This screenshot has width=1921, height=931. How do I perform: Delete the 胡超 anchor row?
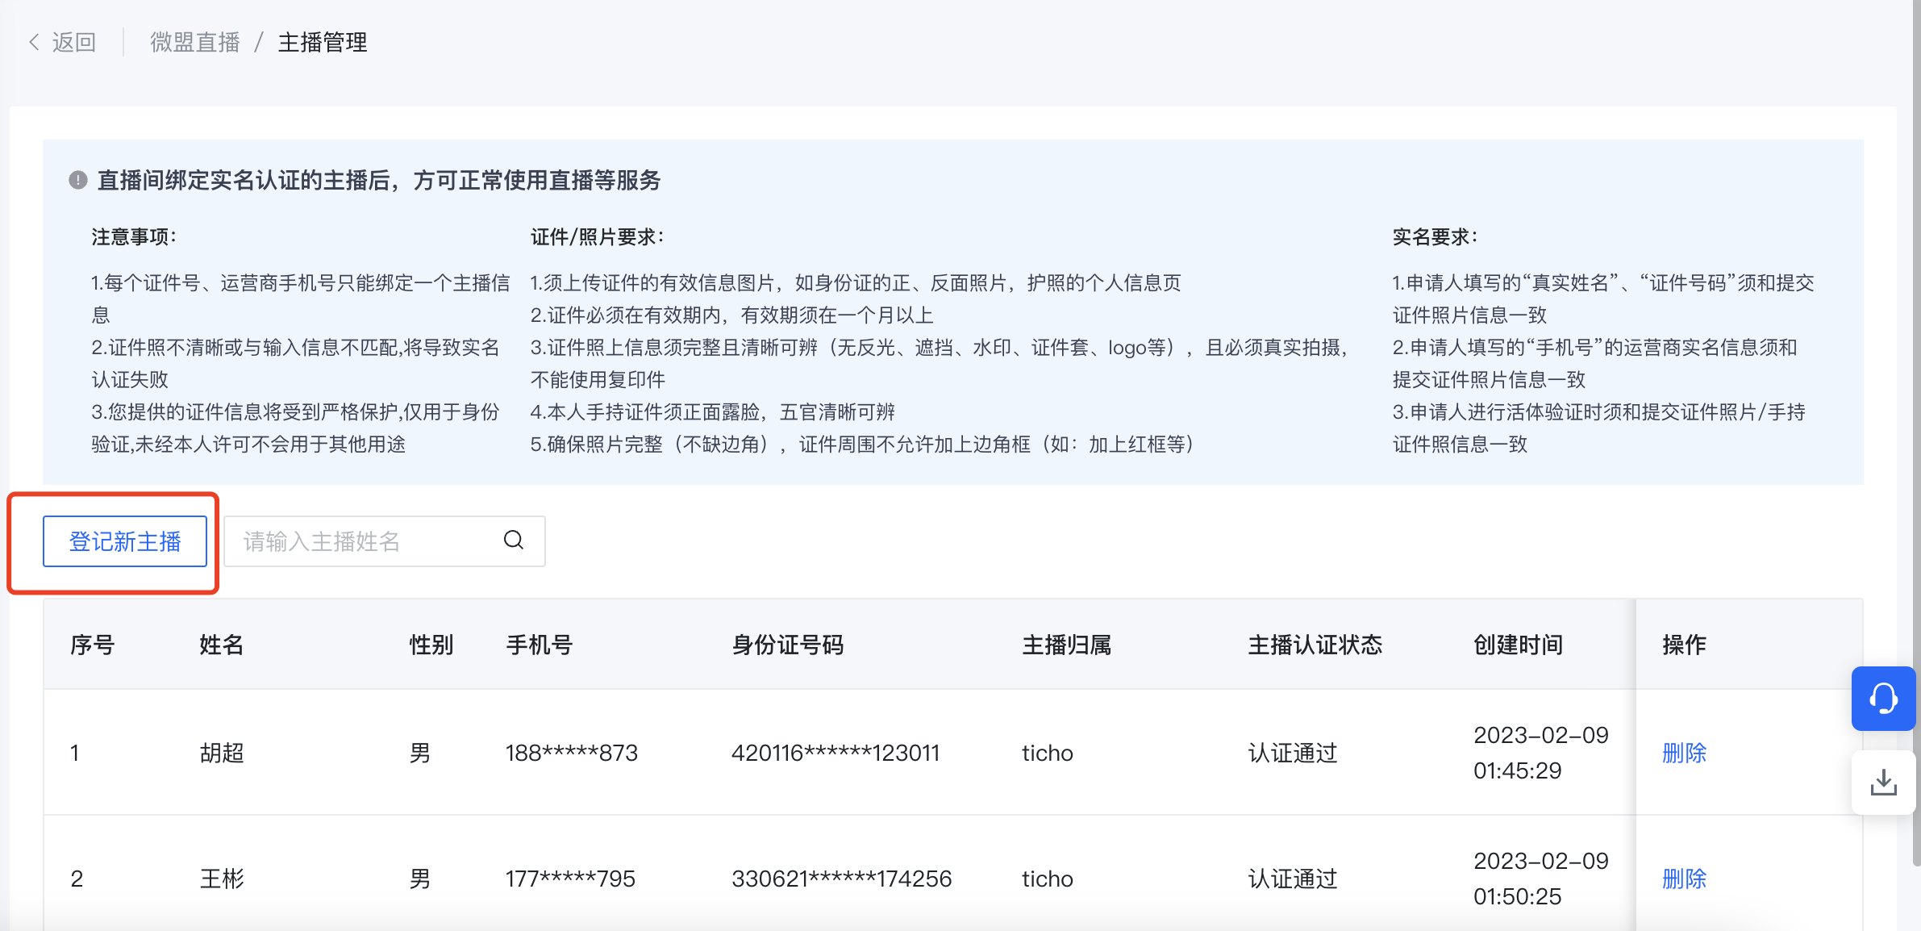click(x=1685, y=753)
